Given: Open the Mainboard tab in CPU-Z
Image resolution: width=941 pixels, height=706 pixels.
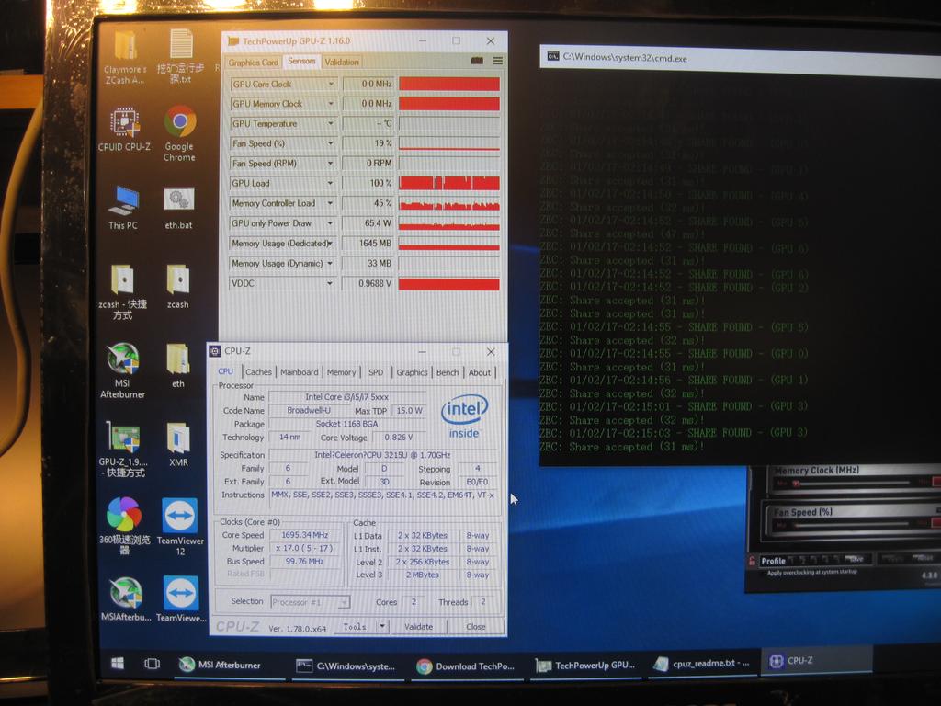Looking at the screenshot, I should tap(300, 372).
